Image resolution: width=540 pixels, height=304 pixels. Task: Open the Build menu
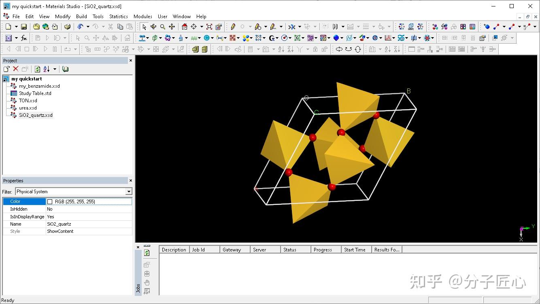[81, 17]
